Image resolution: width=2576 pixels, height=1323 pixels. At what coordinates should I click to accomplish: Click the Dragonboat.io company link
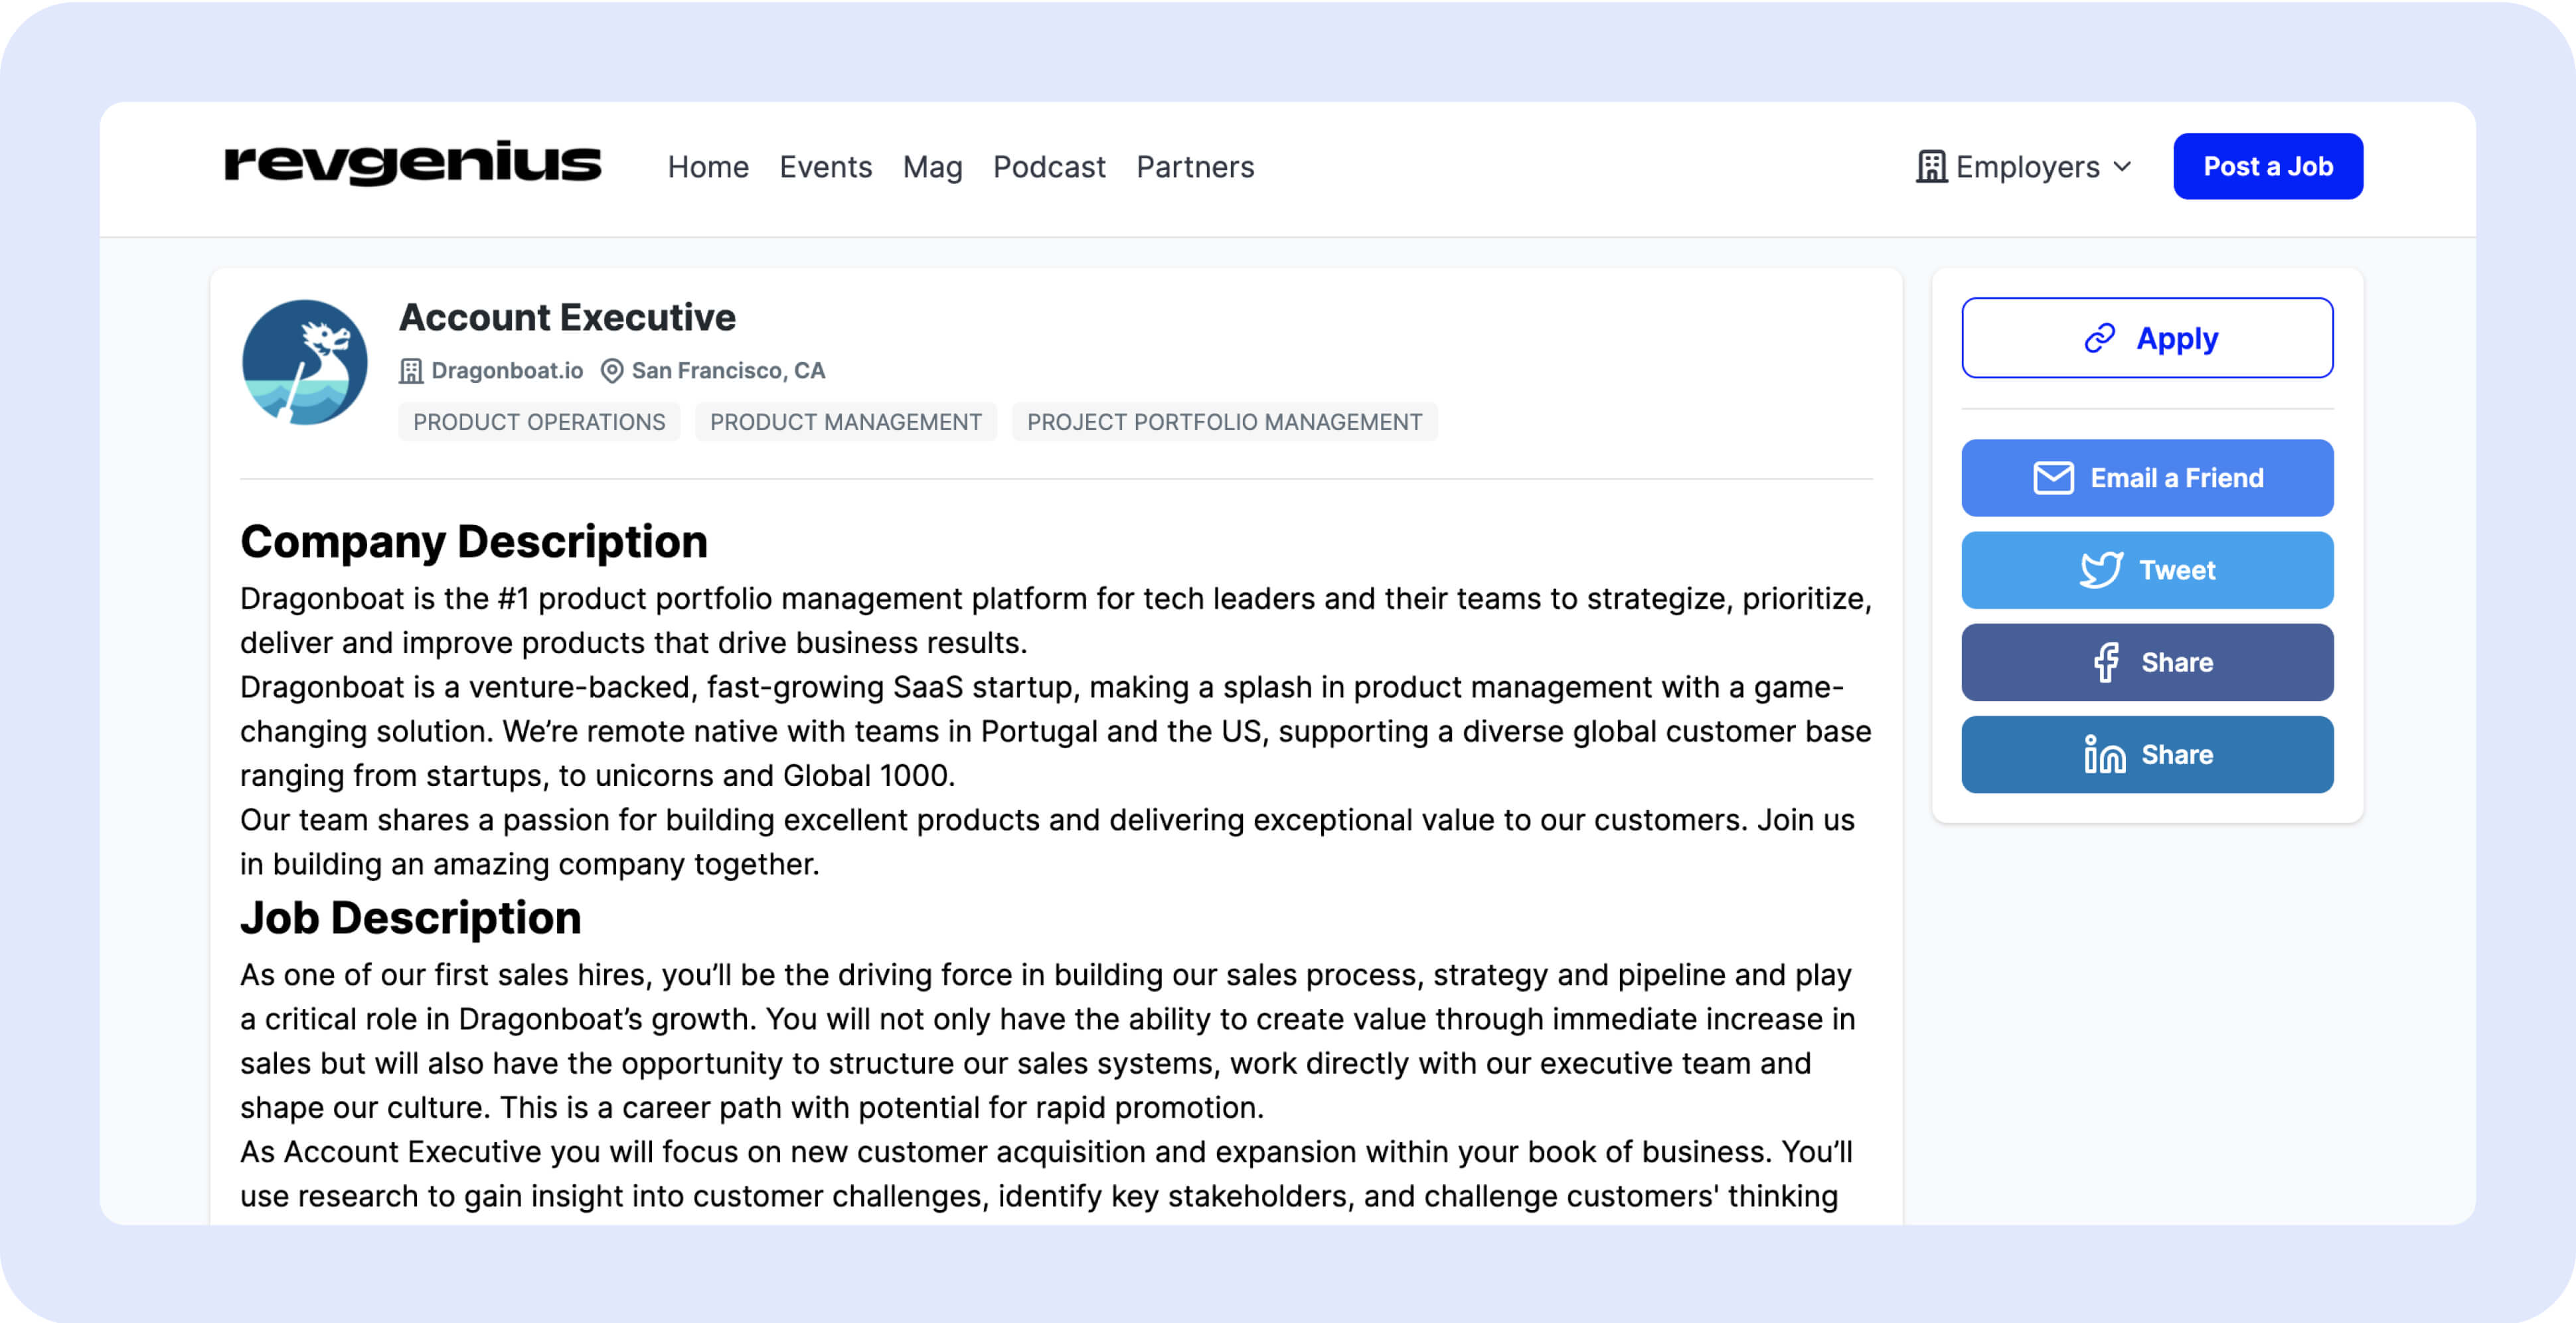[x=507, y=371]
